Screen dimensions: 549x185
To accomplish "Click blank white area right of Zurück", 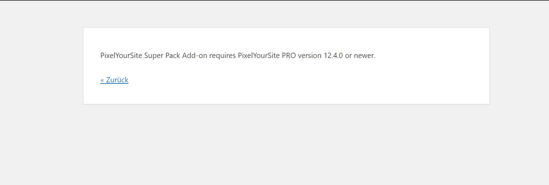I will (x=284, y=80).
